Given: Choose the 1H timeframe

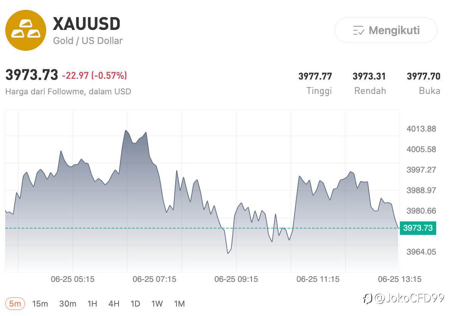Looking at the screenshot, I should 92,303.
